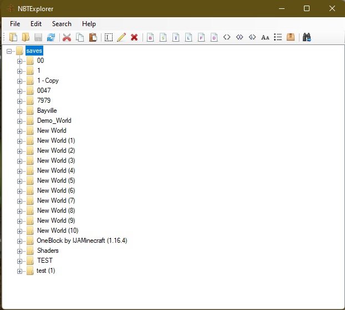The height and width of the screenshot is (310, 345).
Task: Click the Cut scissors icon
Action: pos(67,37)
